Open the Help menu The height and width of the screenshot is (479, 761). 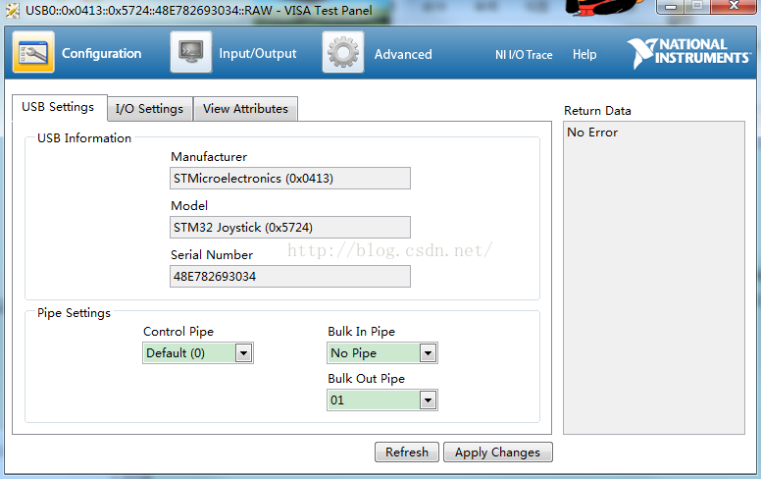[x=584, y=54]
